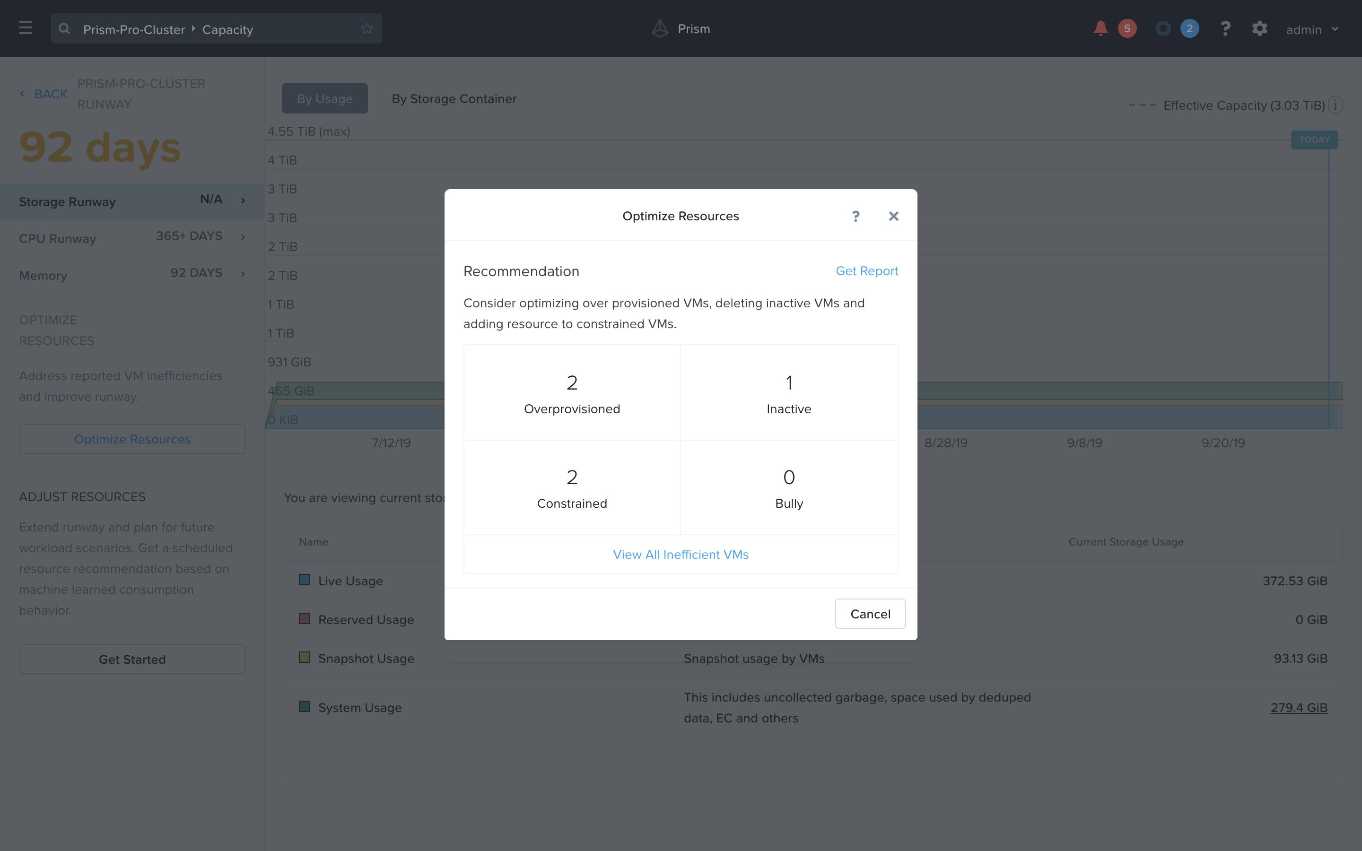Open settings gear icon
The width and height of the screenshot is (1362, 851).
(x=1259, y=28)
